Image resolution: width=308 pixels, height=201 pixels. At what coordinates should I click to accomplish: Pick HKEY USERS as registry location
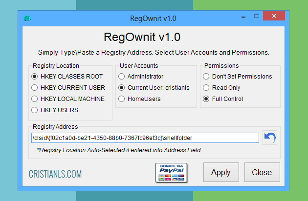point(35,110)
